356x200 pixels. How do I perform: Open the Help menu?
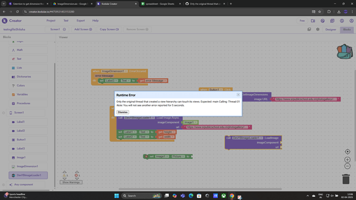[x=95, y=21]
